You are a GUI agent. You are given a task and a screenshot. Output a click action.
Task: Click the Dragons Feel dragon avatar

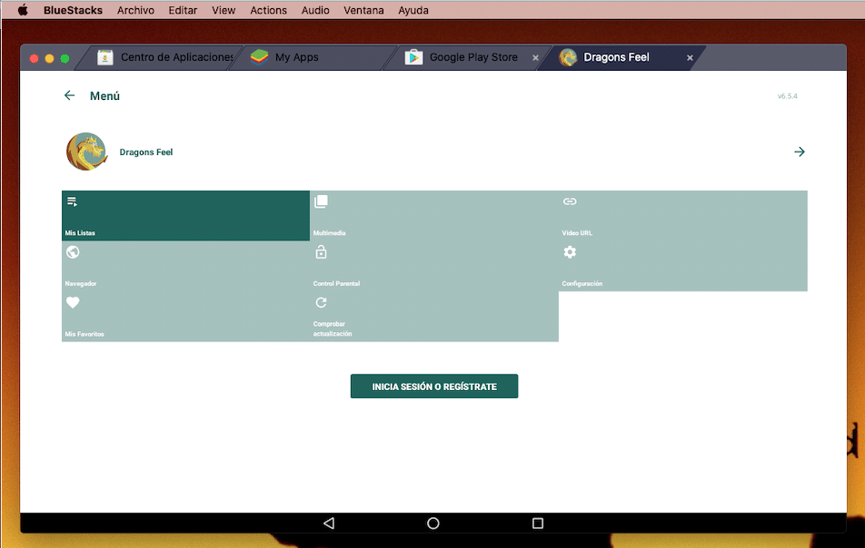(x=86, y=152)
